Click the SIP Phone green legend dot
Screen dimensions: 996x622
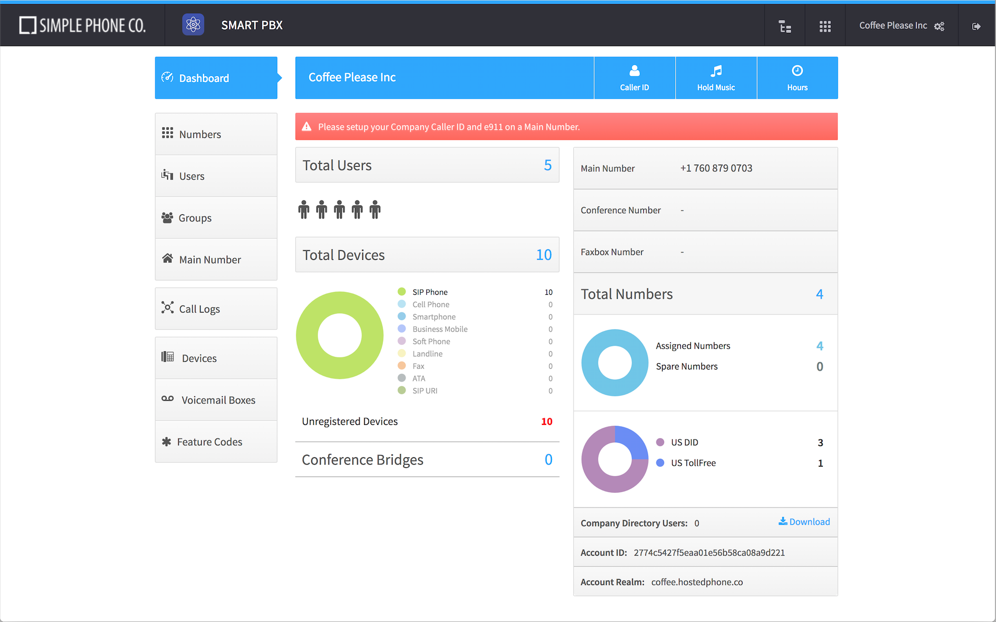(x=402, y=292)
